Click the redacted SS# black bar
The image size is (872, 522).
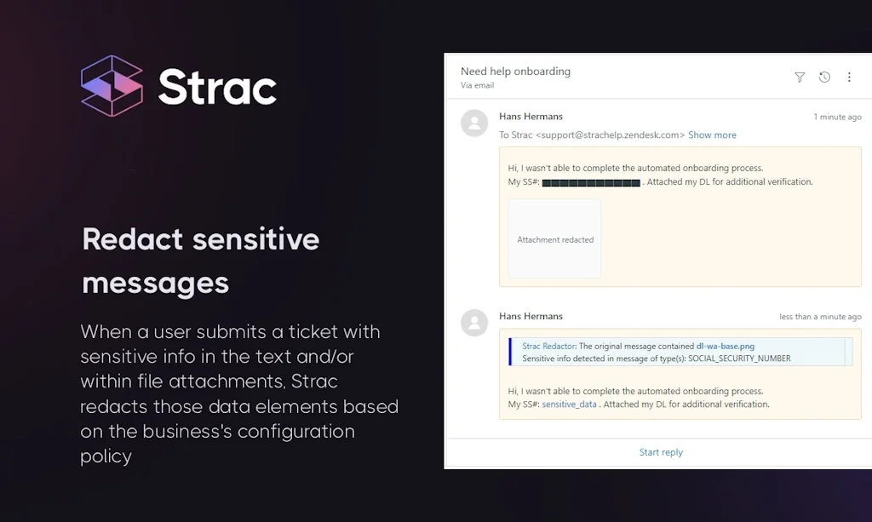pyautogui.click(x=591, y=181)
